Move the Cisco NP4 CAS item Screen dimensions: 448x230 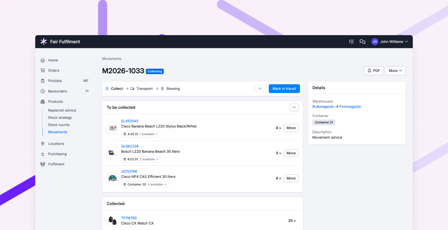(291, 178)
